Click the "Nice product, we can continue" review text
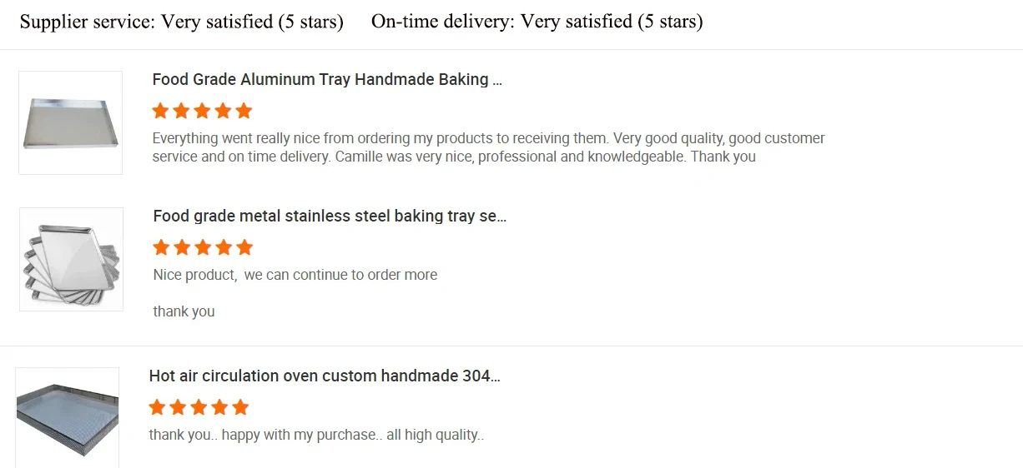The height and width of the screenshot is (468, 1023). [295, 275]
